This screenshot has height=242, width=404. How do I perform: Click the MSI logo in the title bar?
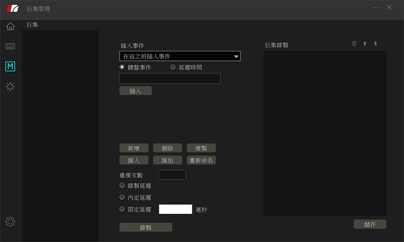click(13, 9)
